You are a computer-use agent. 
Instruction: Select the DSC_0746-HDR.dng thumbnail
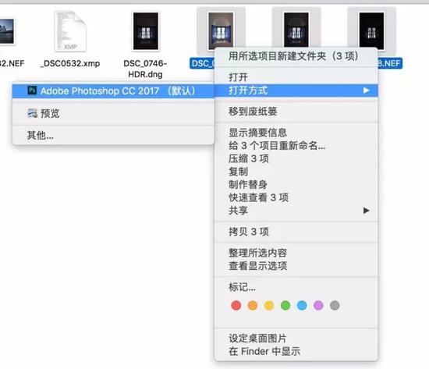[x=146, y=31]
